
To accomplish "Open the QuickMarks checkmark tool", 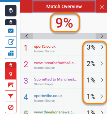I will tap(11, 31).
